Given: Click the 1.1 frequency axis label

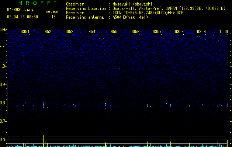Looking at the screenshot, I should pyautogui.click(x=3, y=48).
